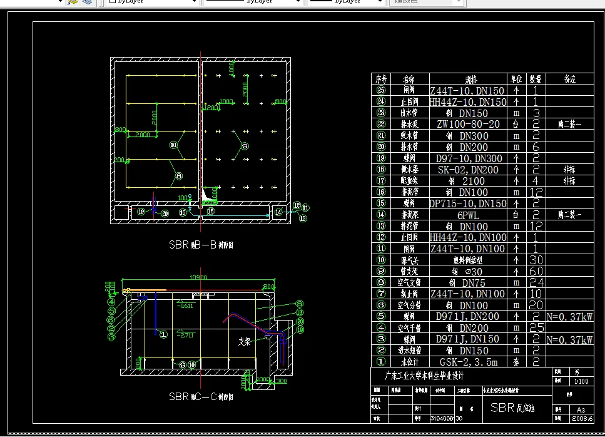Image resolution: width=605 pixels, height=437 pixels.
Task: Select spec cell 'D97-10, DN300'
Action: (469, 158)
